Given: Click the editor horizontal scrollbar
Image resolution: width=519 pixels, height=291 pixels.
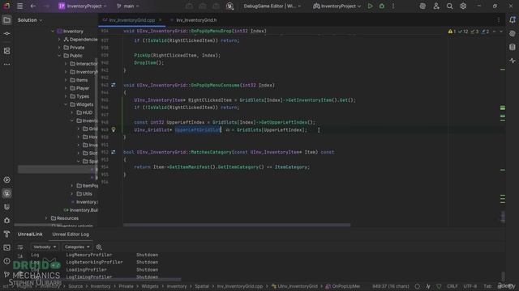Looking at the screenshot, I should pyautogui.click(x=237, y=225).
